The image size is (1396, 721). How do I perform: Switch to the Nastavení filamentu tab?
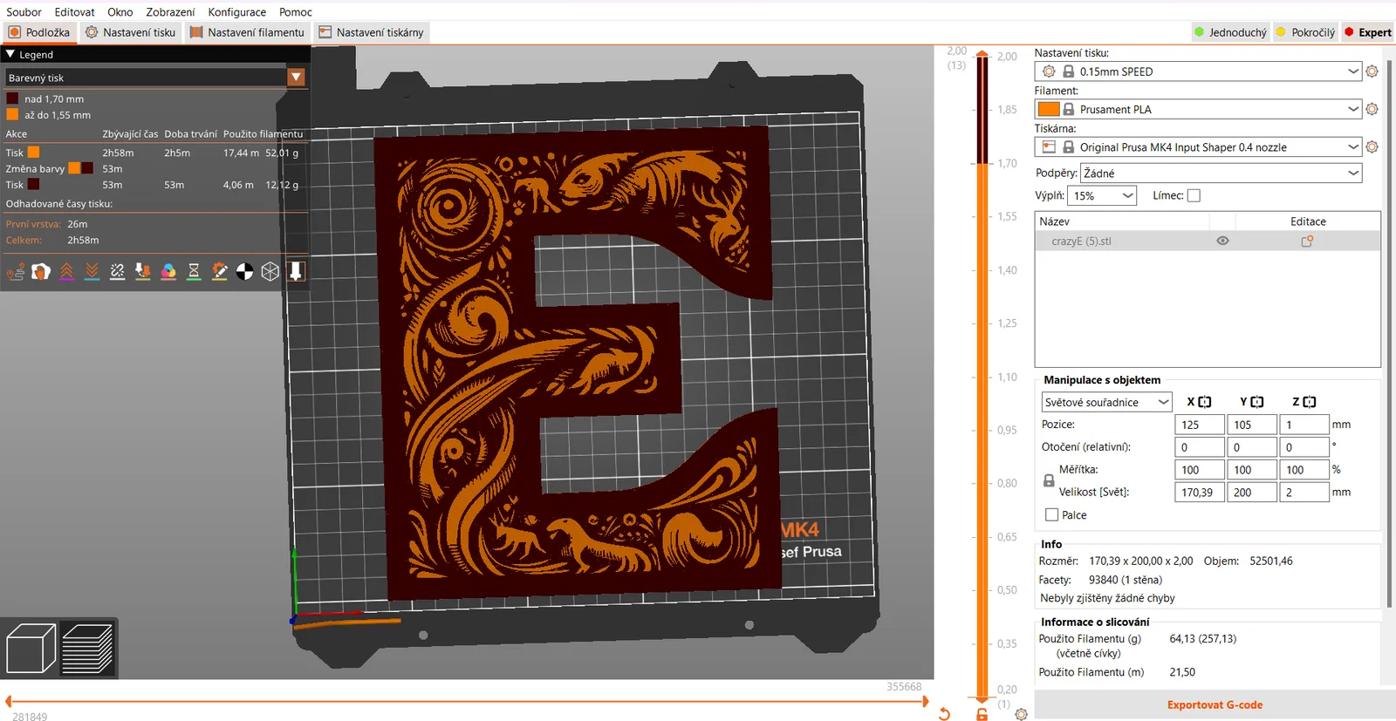[x=248, y=32]
